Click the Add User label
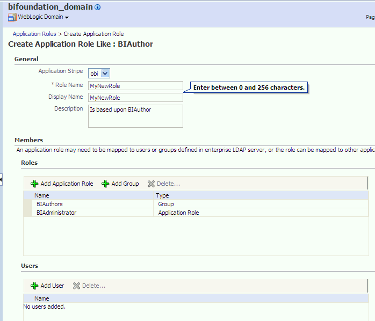 (52, 286)
